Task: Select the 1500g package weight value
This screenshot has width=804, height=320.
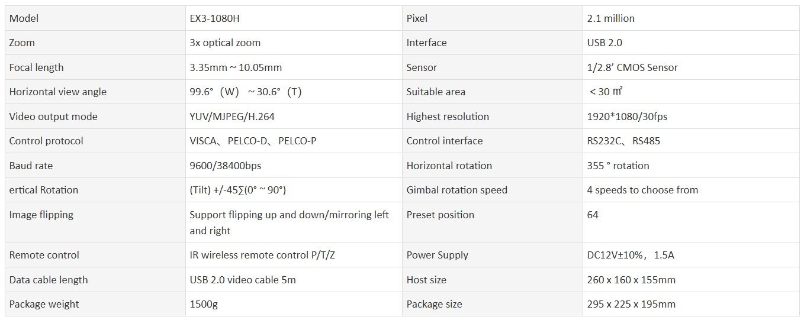Action: (x=204, y=304)
